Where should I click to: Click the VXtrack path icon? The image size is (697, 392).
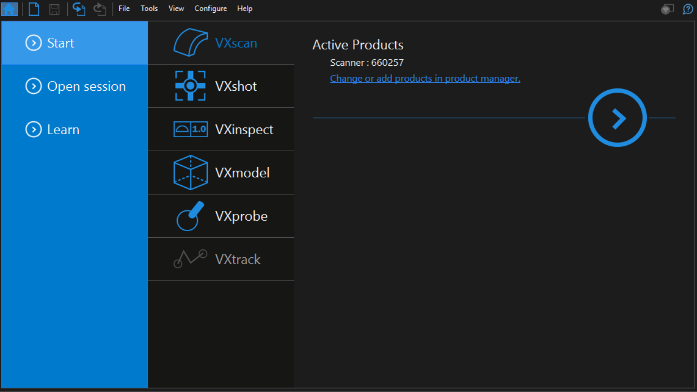[190, 259]
